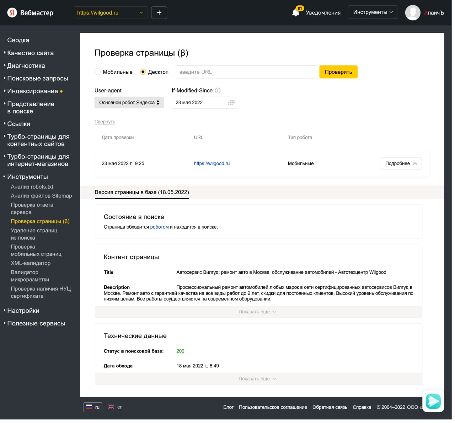Select the Десктоп radio button
This screenshot has height=423, width=455.
click(x=143, y=72)
